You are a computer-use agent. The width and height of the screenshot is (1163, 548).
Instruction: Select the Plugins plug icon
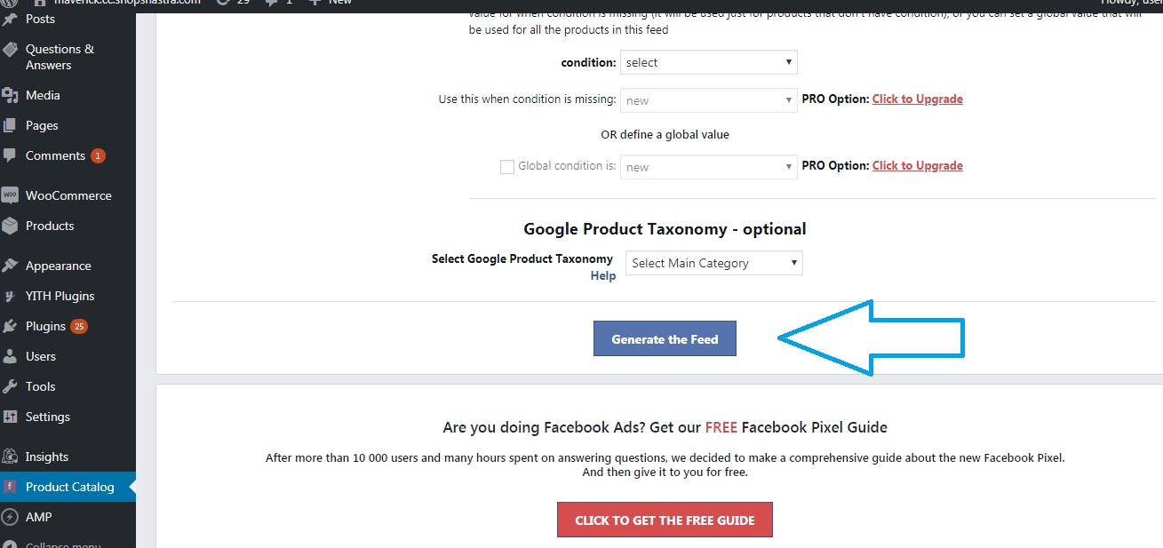click(10, 326)
